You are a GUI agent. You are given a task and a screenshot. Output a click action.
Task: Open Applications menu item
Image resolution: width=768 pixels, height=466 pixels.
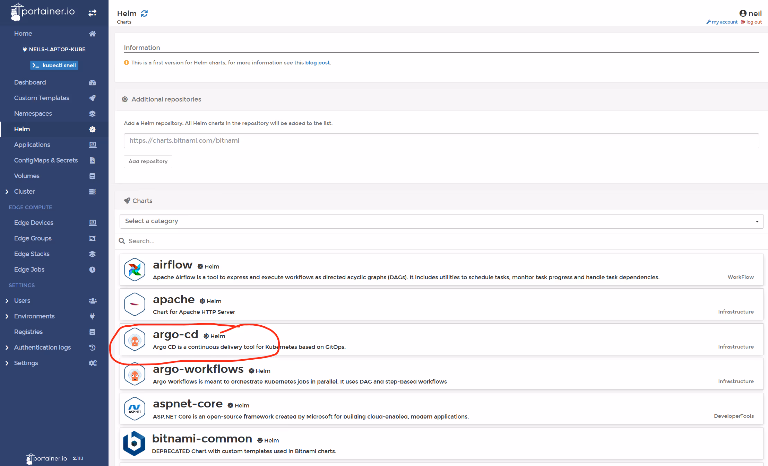click(32, 145)
